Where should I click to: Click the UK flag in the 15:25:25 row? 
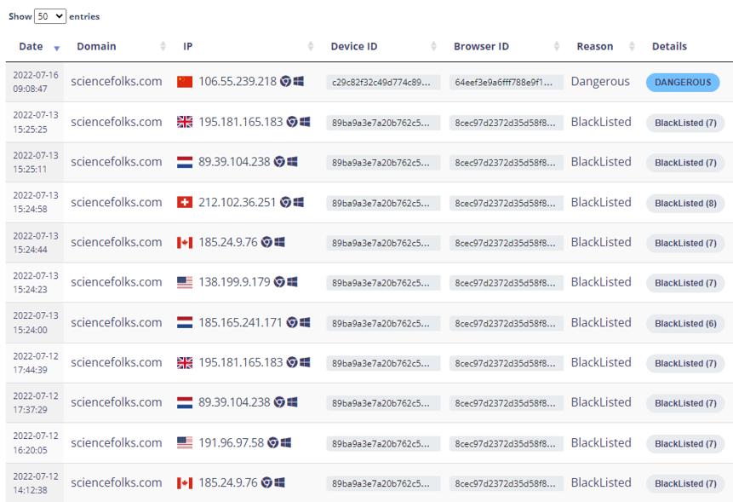pos(185,122)
